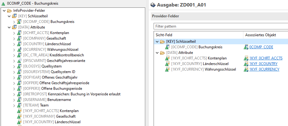288x126 pixels.
Task: Click the [0CURRENCY] currency icon
Action: click(x=19, y=50)
